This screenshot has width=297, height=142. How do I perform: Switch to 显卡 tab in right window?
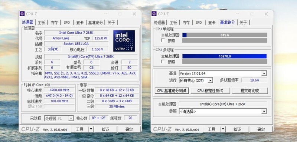212,23
